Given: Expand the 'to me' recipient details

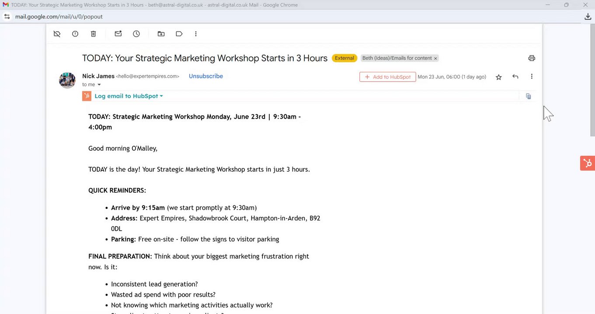Looking at the screenshot, I should coord(99,85).
